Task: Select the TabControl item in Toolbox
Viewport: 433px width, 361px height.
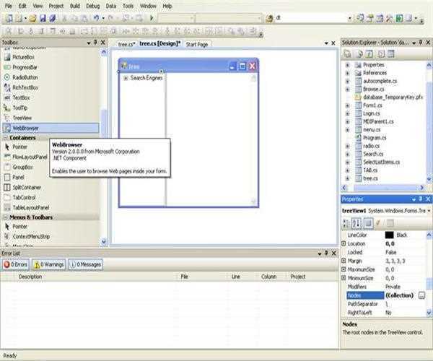Action: [x=24, y=198]
